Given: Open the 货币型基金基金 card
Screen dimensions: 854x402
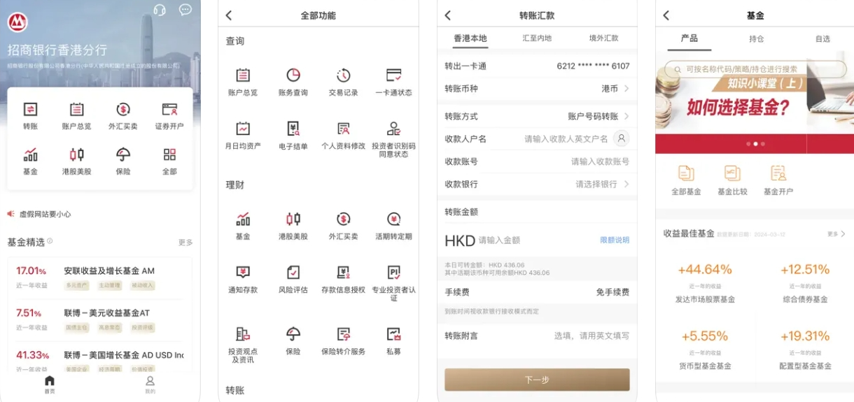Looking at the screenshot, I should [x=705, y=350].
